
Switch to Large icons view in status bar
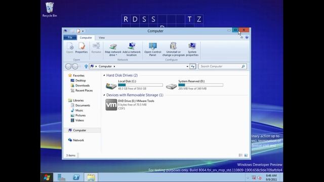[x=246, y=155]
